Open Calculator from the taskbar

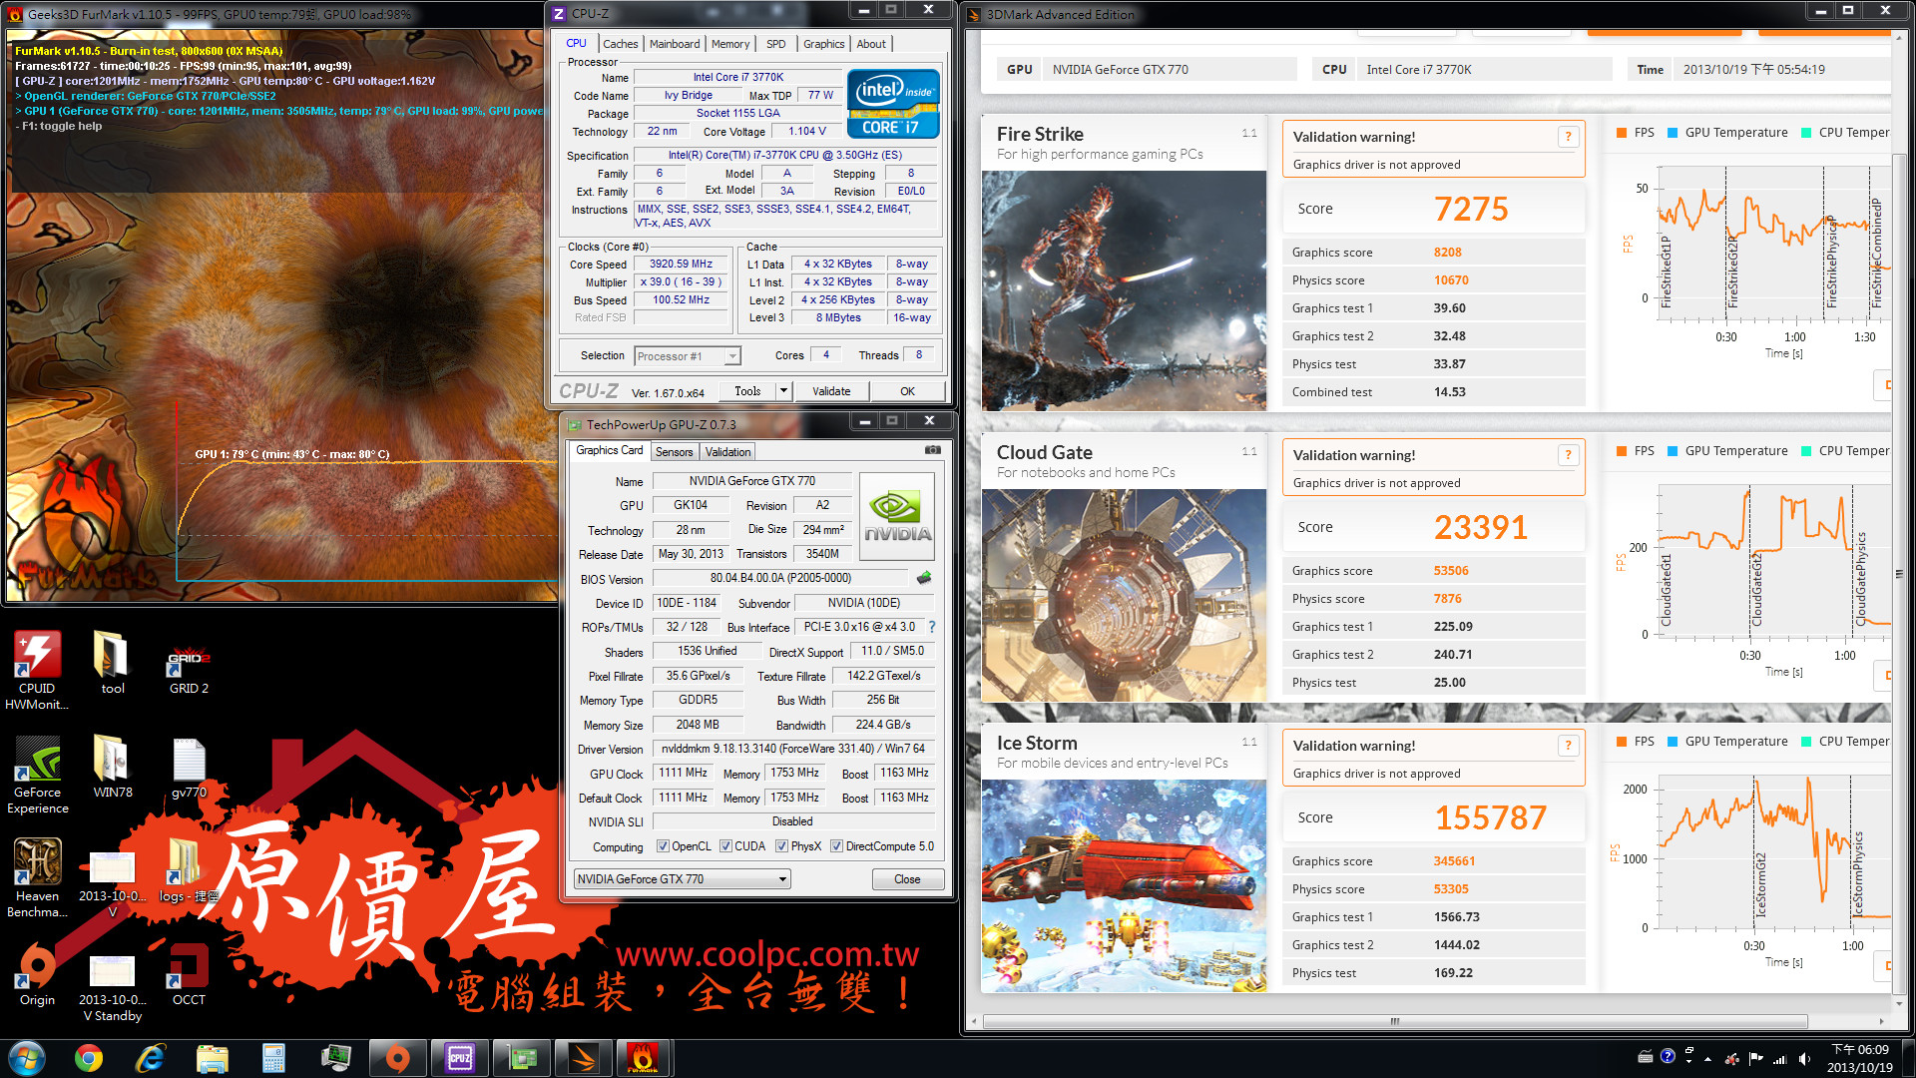tap(273, 1058)
